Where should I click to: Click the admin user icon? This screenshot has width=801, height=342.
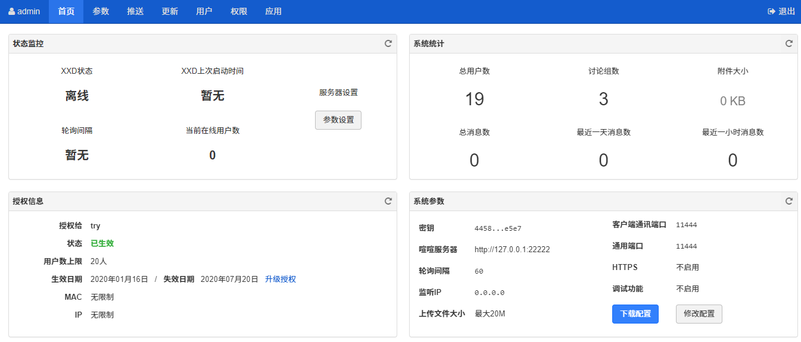click(11, 11)
